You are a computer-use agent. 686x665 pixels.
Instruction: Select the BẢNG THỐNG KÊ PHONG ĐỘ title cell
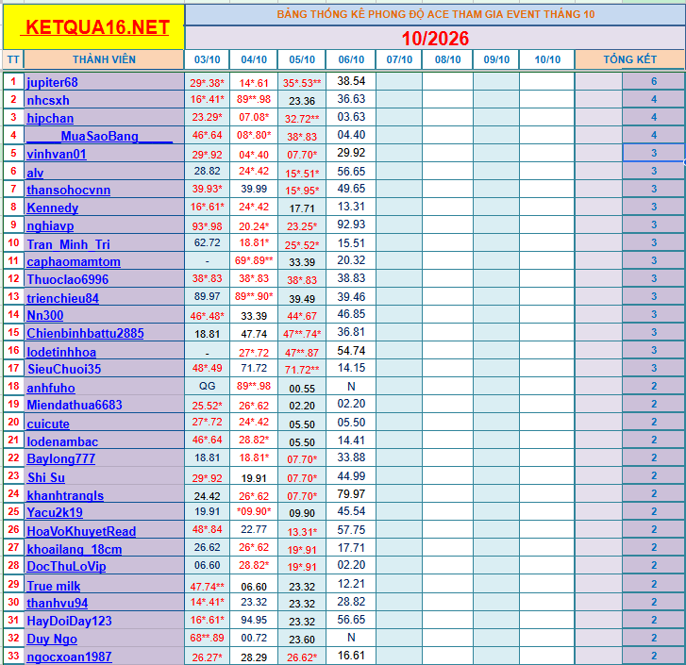[x=435, y=14]
